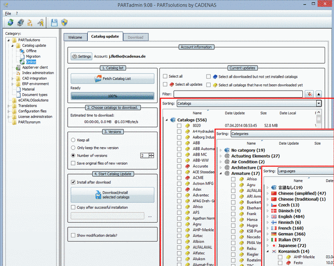Expand the English (484) language node

coord(268,217)
